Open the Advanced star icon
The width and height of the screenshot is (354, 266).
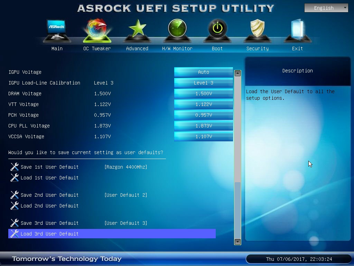[137, 30]
